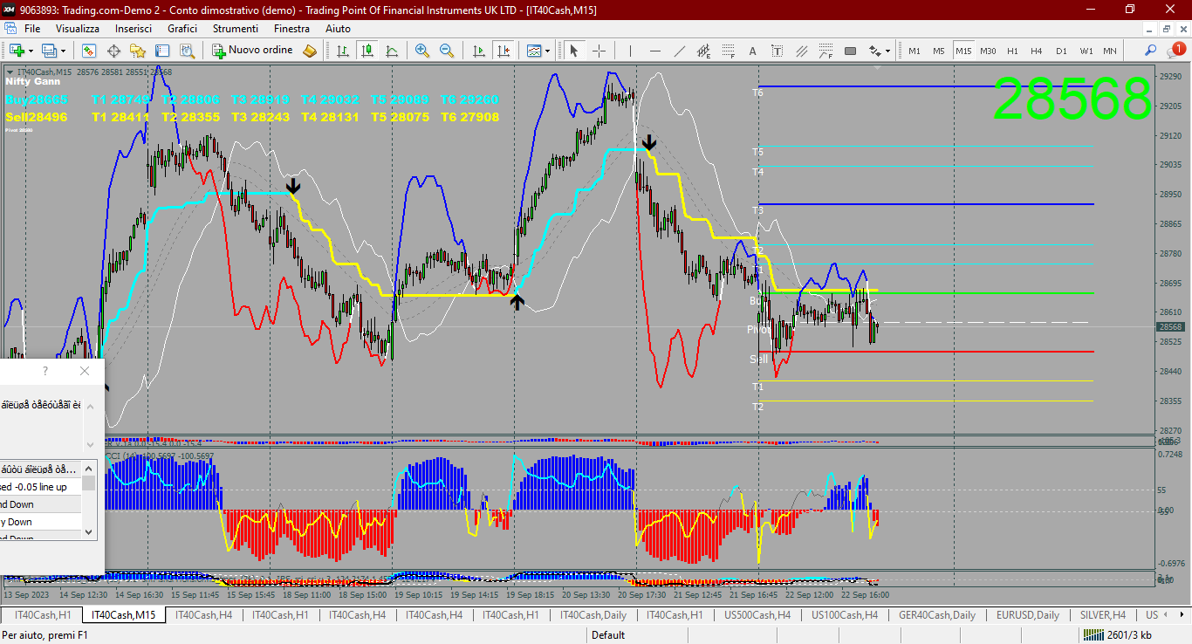This screenshot has width=1192, height=644.
Task: Switch to the SILVER,H4 chart tab
Action: tap(1102, 615)
